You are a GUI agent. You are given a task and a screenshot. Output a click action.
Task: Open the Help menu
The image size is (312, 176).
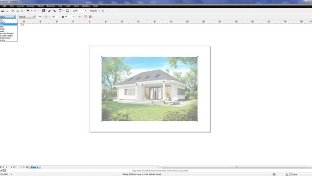coord(96,6)
